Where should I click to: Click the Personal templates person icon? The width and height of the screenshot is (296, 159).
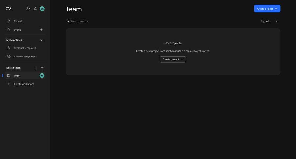point(9,48)
